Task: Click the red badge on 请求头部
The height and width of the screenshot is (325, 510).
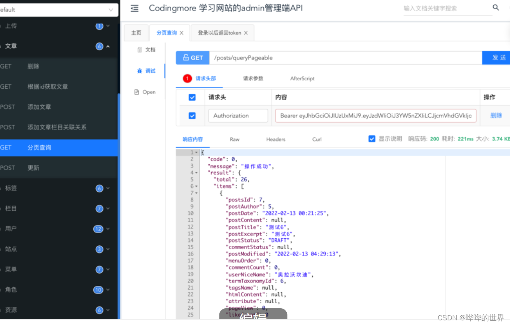Action: click(x=188, y=79)
